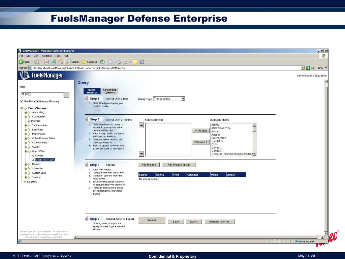Click the horizontal scrollbar left arrow
Image resolution: width=345 pixels, height=259 pixels.
point(76,237)
